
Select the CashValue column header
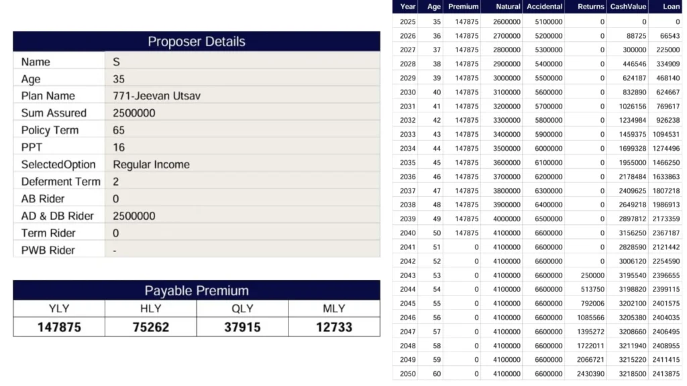627,7
